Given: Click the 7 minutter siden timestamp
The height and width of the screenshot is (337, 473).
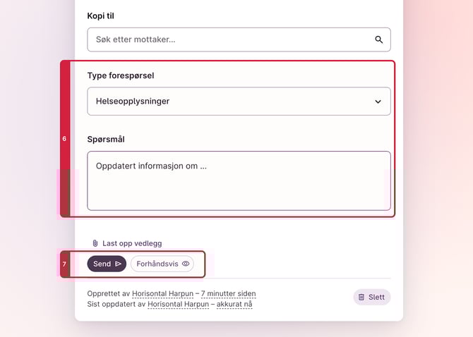Looking at the screenshot, I should (x=228, y=293).
